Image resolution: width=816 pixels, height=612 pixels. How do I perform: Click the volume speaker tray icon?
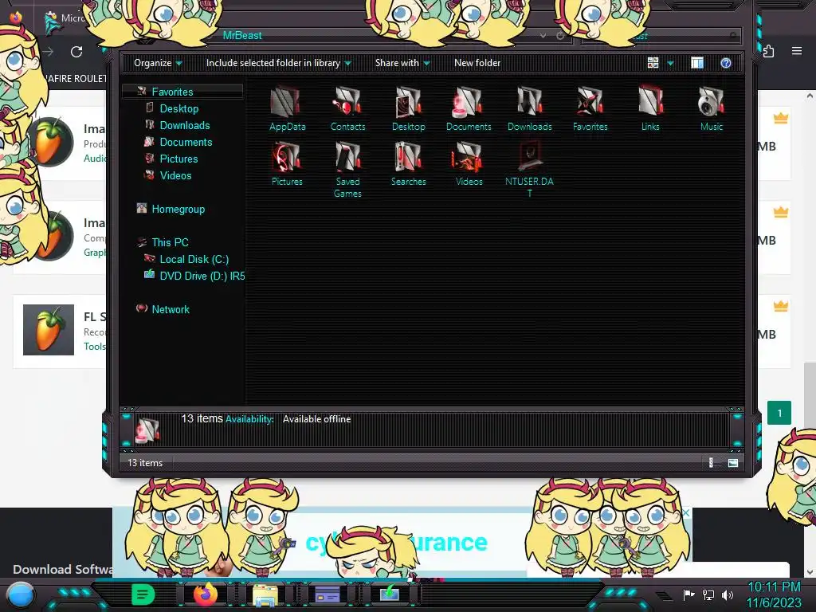728,594
